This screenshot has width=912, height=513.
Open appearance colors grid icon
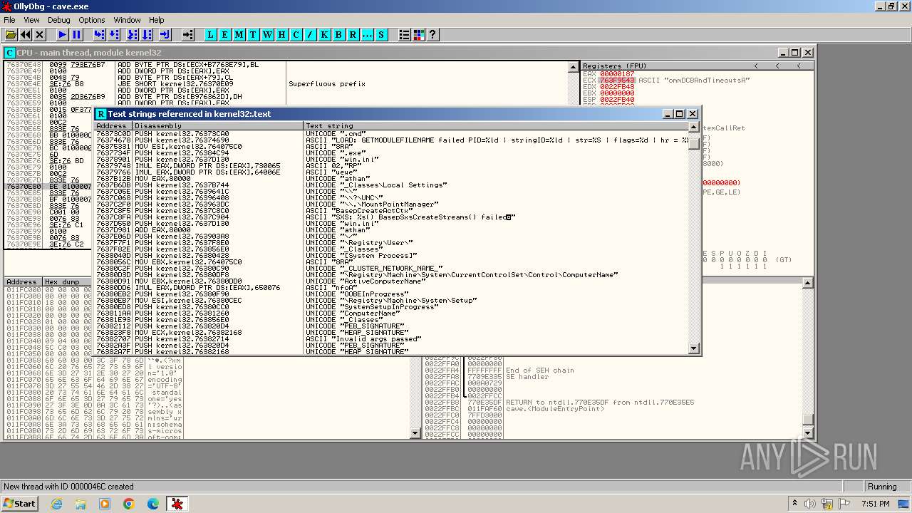click(419, 34)
